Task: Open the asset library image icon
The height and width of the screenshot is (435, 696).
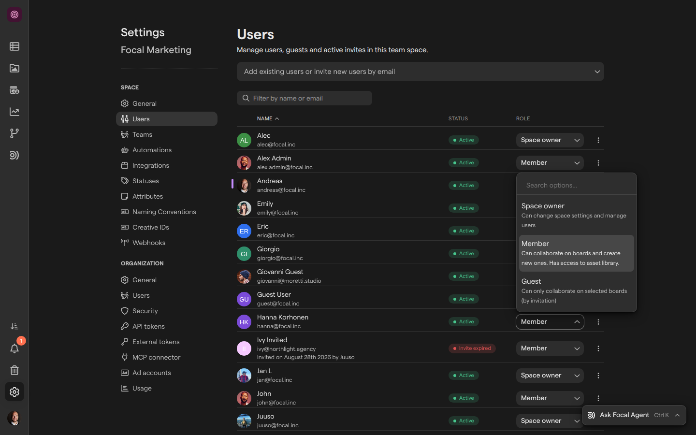Action: tap(14, 68)
